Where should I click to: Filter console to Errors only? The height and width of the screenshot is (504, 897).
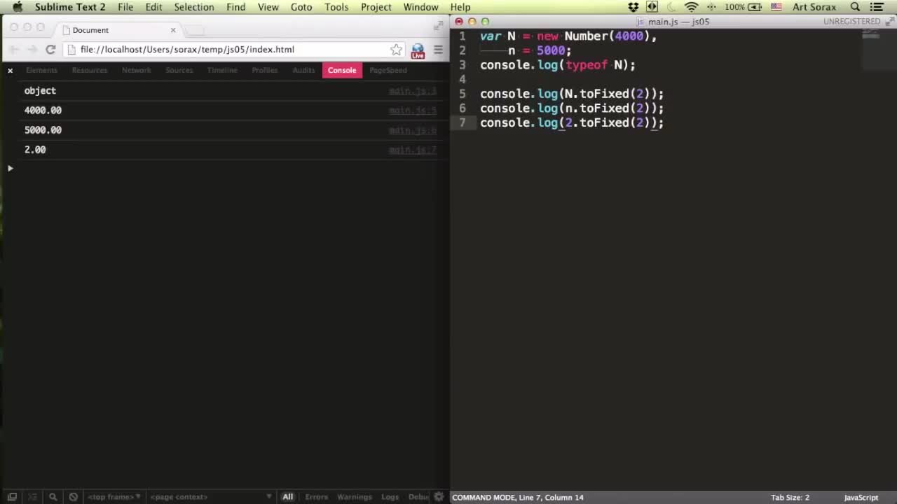[x=316, y=497]
